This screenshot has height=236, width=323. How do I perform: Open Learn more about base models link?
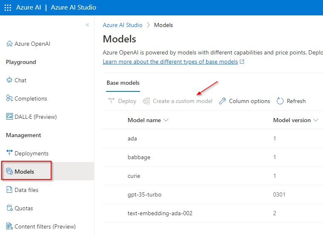[170, 61]
